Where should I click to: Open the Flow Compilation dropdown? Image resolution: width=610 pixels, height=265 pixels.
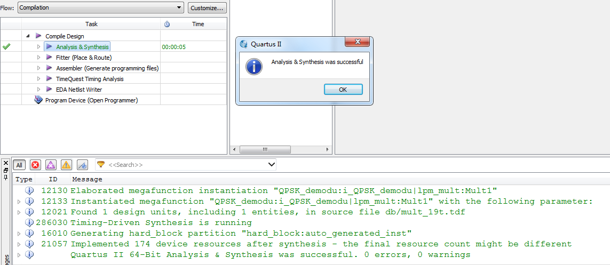pos(101,7)
